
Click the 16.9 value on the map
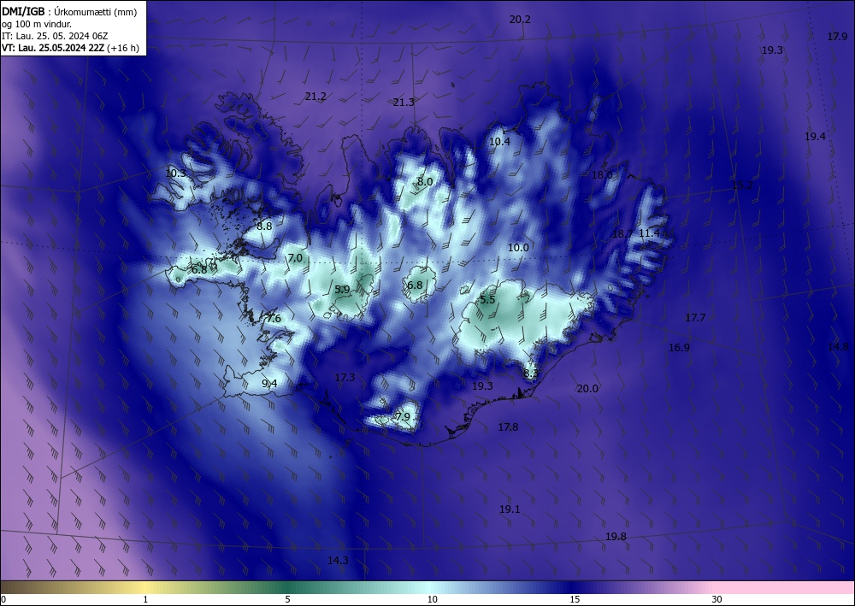(679, 348)
